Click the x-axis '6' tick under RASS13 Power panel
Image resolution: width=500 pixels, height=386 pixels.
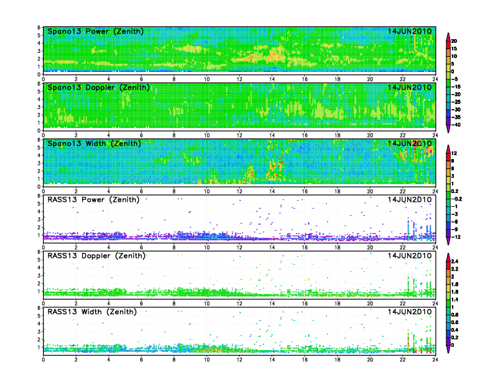pos(141,247)
